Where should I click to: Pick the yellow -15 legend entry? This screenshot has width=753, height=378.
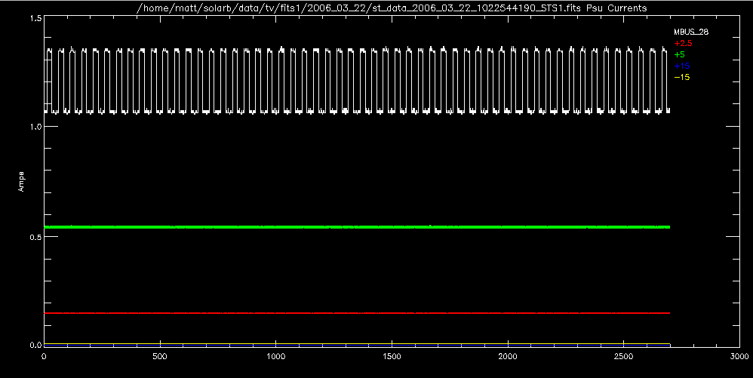(681, 77)
